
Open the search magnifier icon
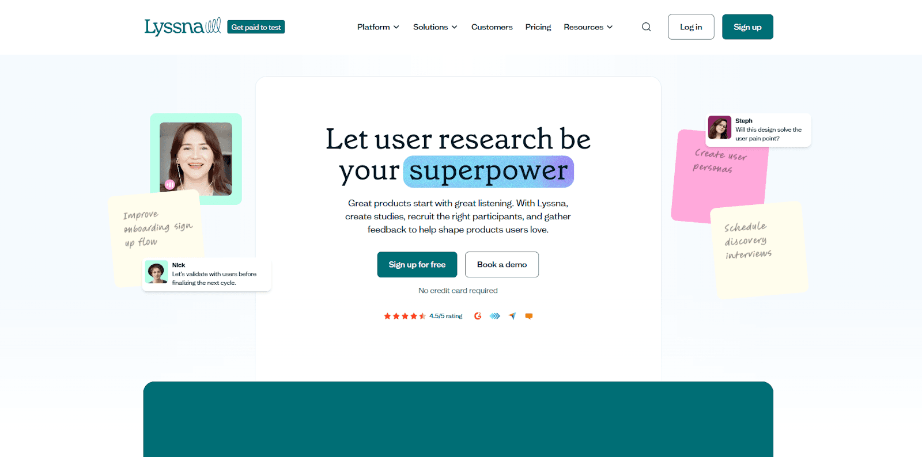click(647, 27)
